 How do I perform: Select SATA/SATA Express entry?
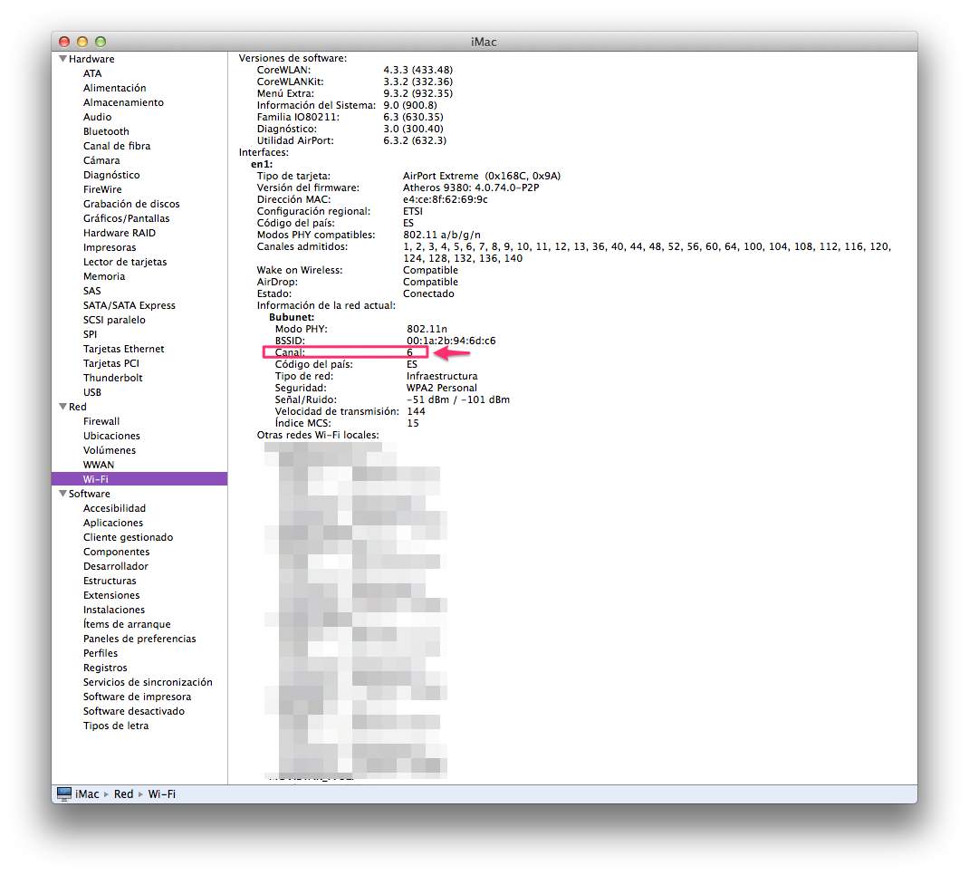tap(130, 305)
